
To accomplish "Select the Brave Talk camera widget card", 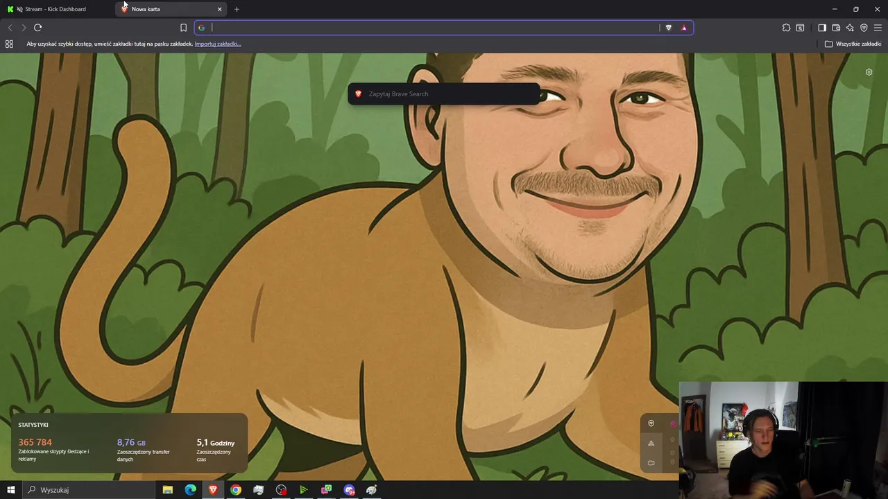I will (651, 462).
